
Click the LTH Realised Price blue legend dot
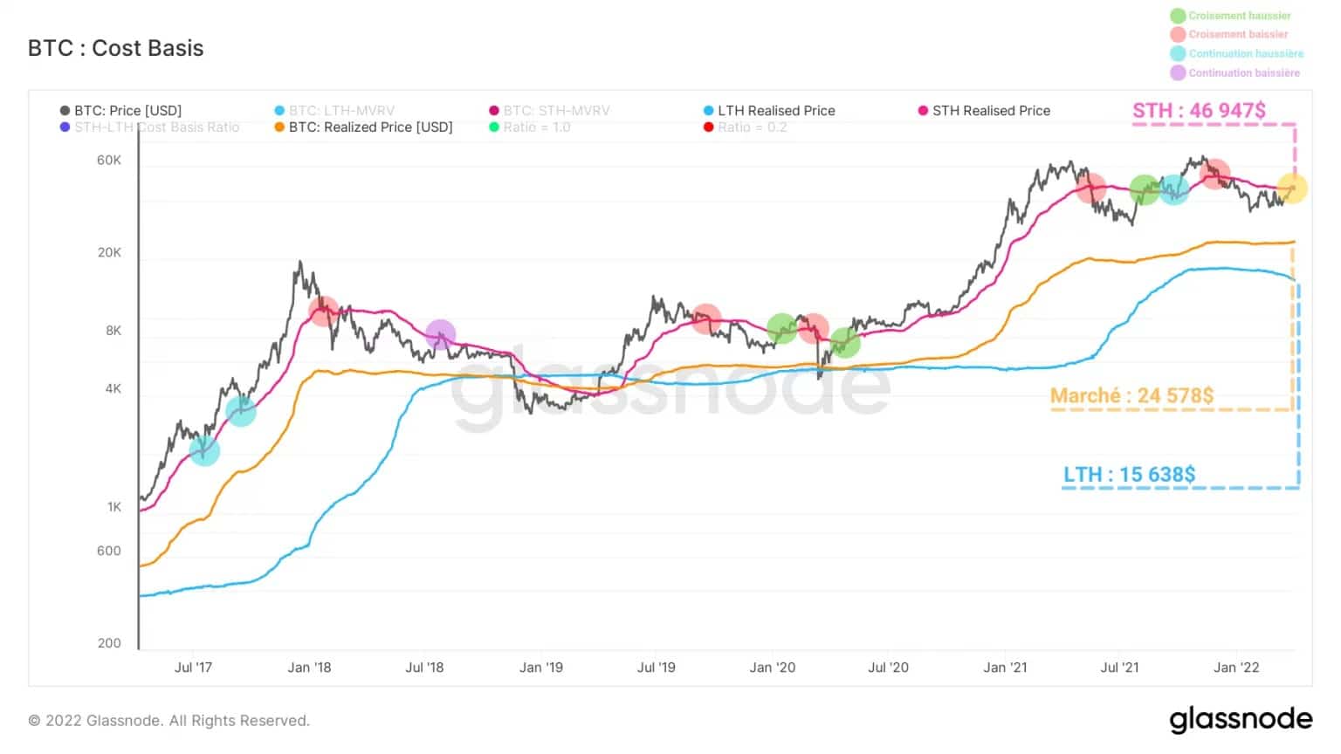tap(709, 111)
